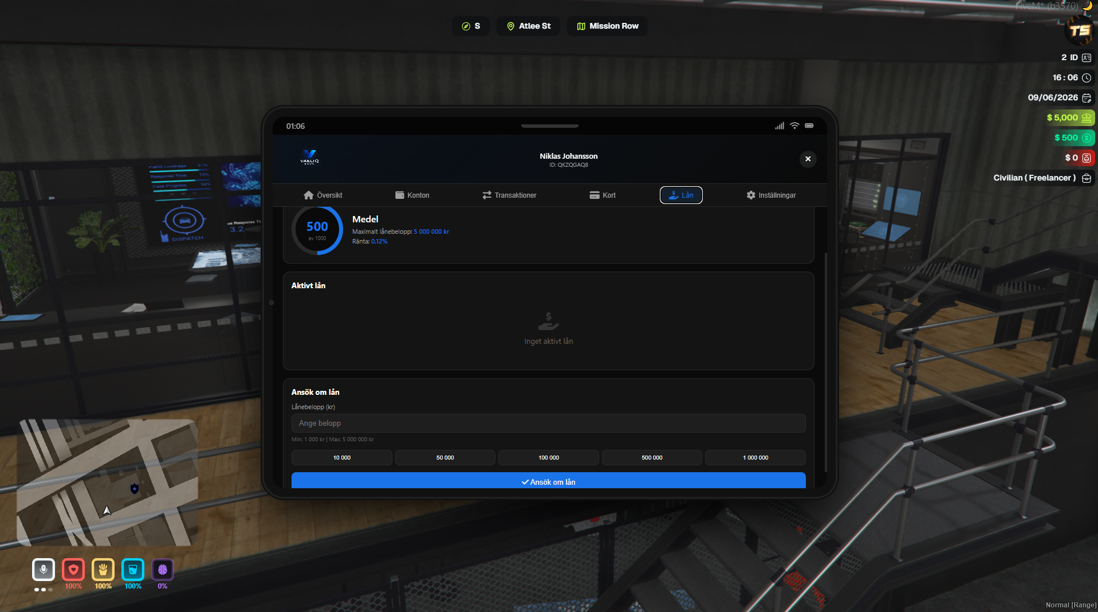Open Inställningar settings tab

click(771, 195)
